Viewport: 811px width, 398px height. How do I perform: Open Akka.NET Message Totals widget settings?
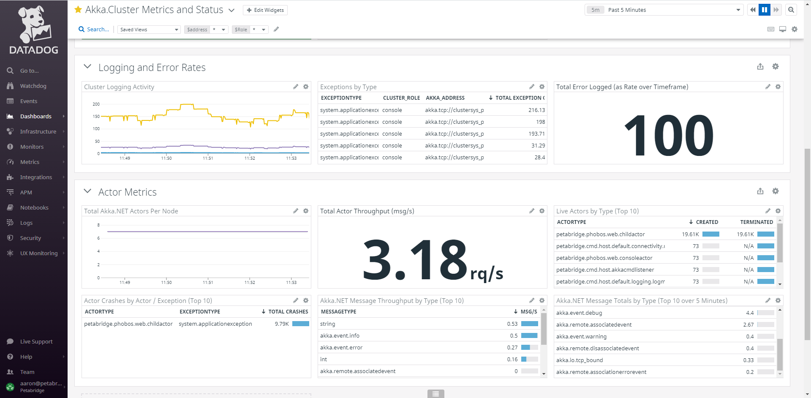[x=778, y=300]
